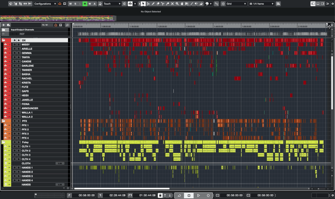Select the Zoom magnifier tool
The image size is (335, 199).
point(177,3)
